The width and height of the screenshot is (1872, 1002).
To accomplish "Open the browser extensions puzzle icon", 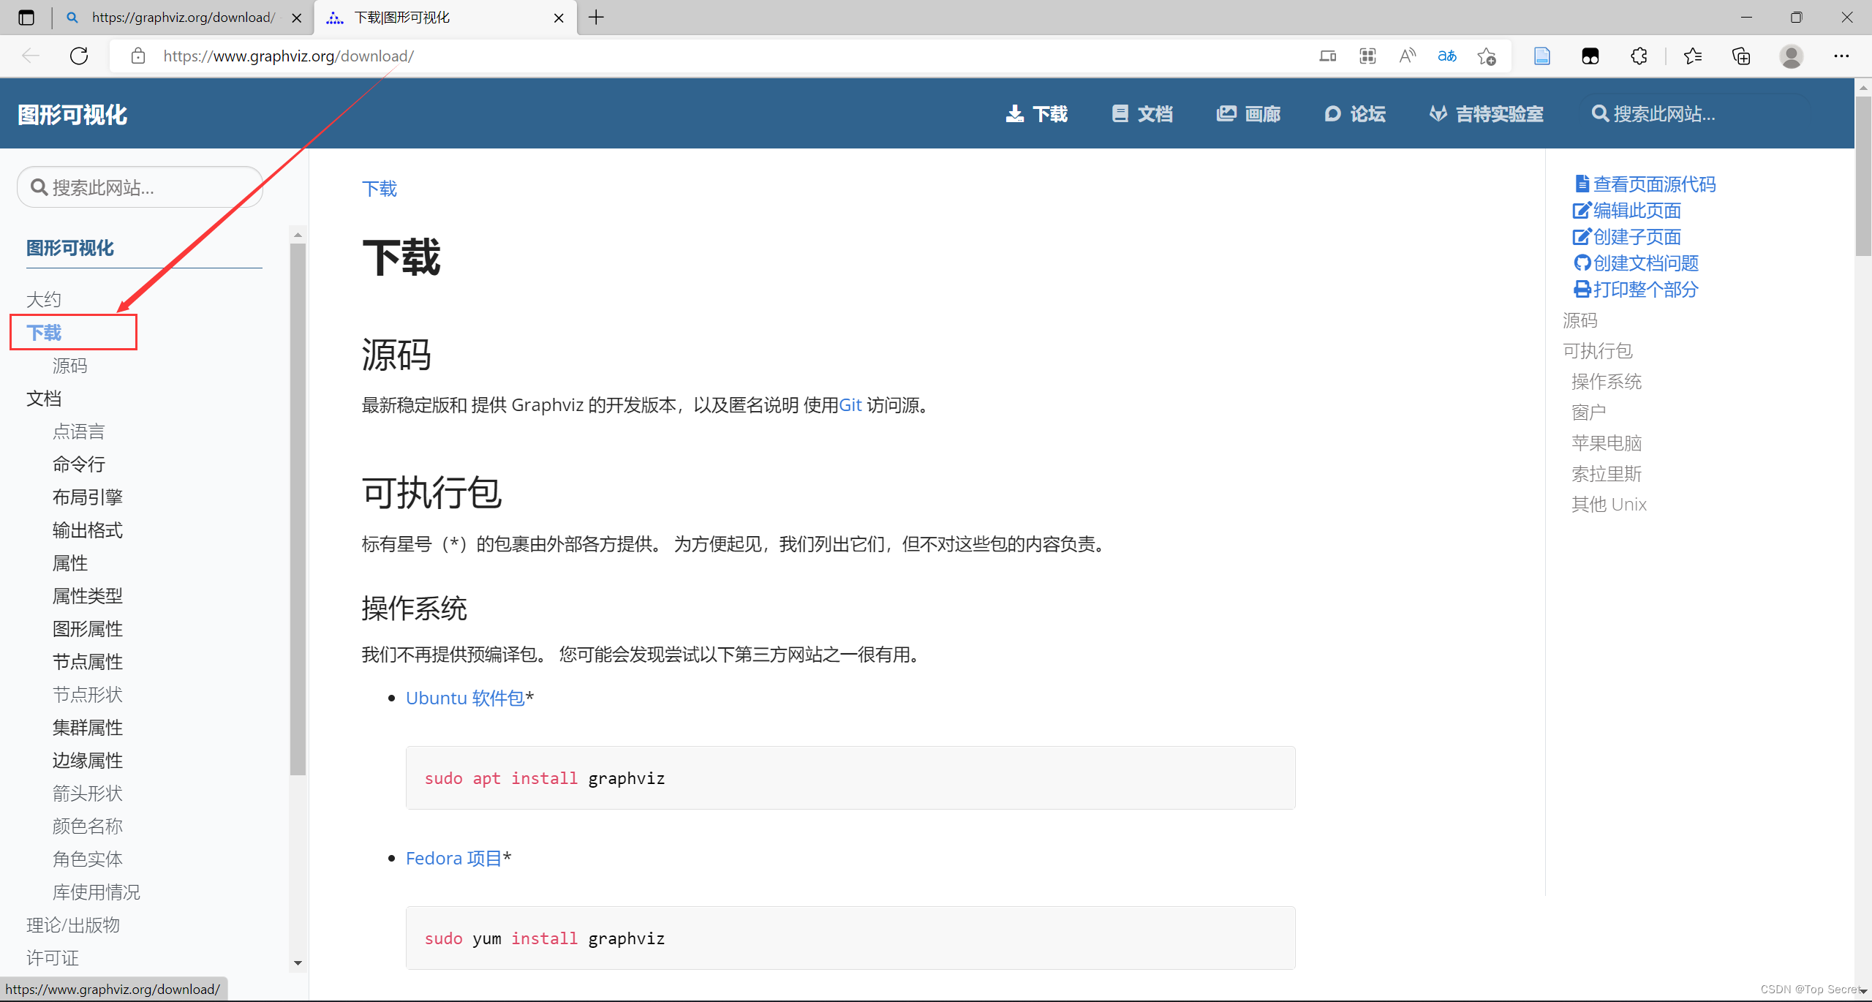I will [1639, 56].
